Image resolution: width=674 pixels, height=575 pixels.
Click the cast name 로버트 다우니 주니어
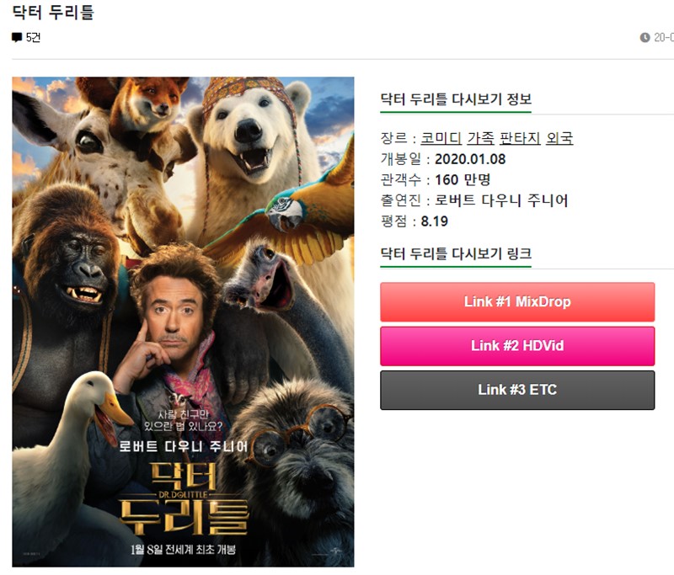501,200
